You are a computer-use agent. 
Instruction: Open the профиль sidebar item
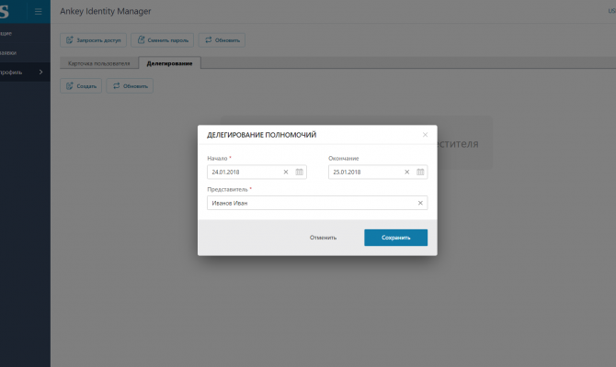tap(25, 72)
